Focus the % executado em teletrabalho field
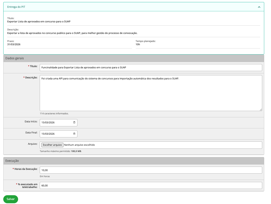 [151, 185]
